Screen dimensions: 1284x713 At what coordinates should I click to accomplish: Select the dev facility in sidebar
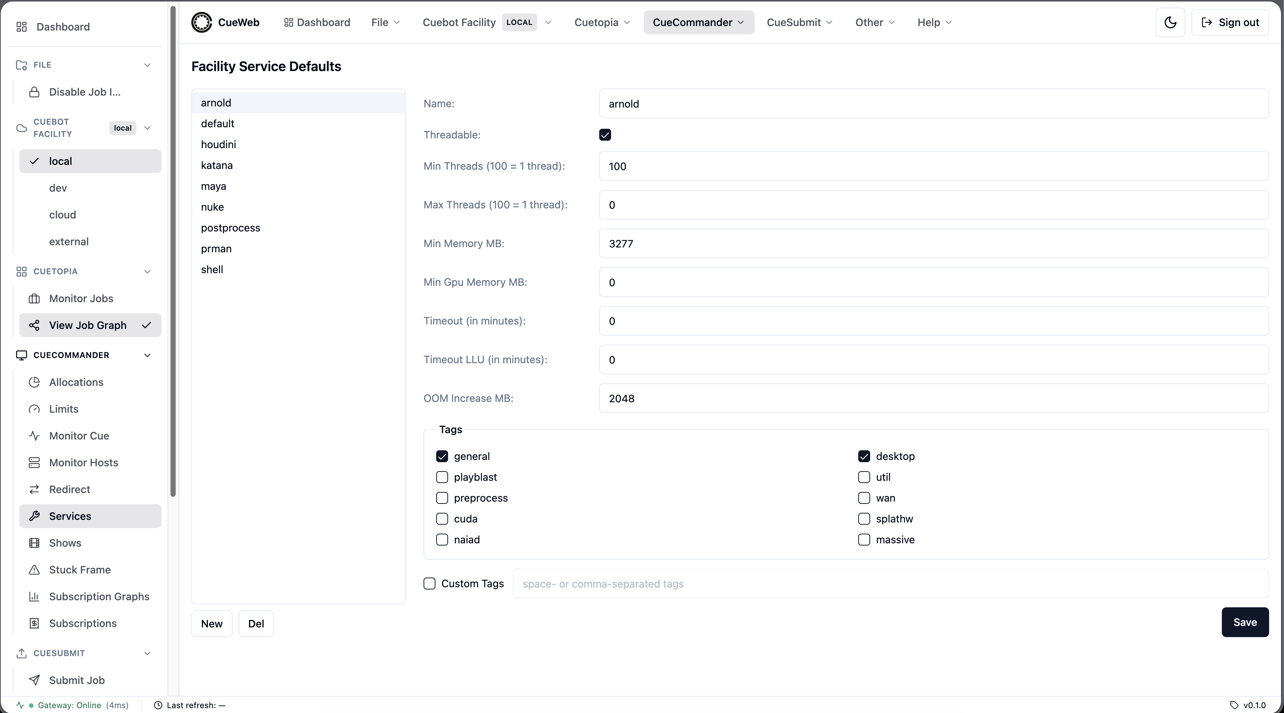[90, 188]
